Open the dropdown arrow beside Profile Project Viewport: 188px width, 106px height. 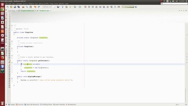tap(82, 7)
